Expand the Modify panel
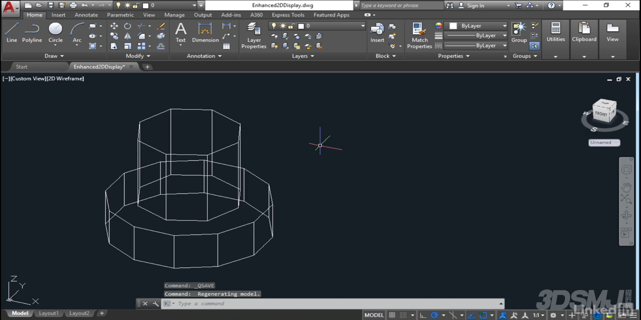Image resolution: width=641 pixels, height=320 pixels. pos(138,56)
